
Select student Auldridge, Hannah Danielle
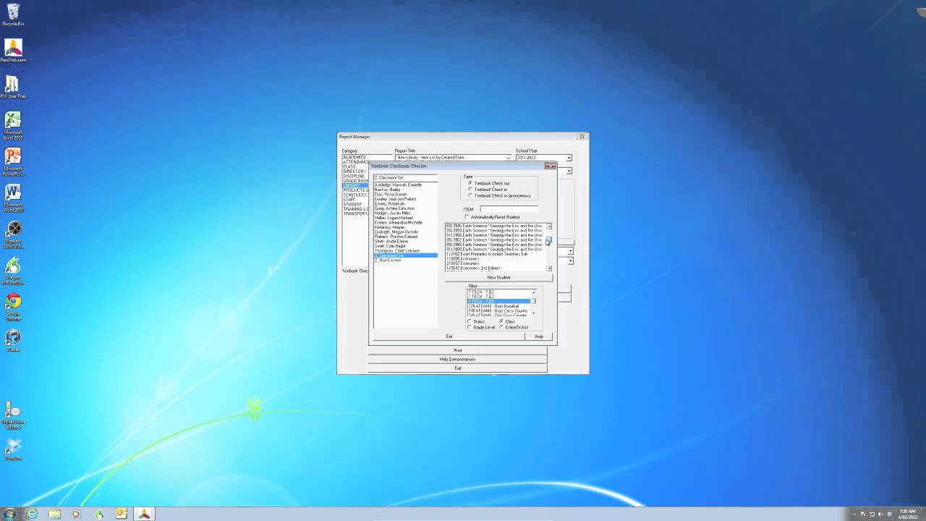(x=405, y=185)
